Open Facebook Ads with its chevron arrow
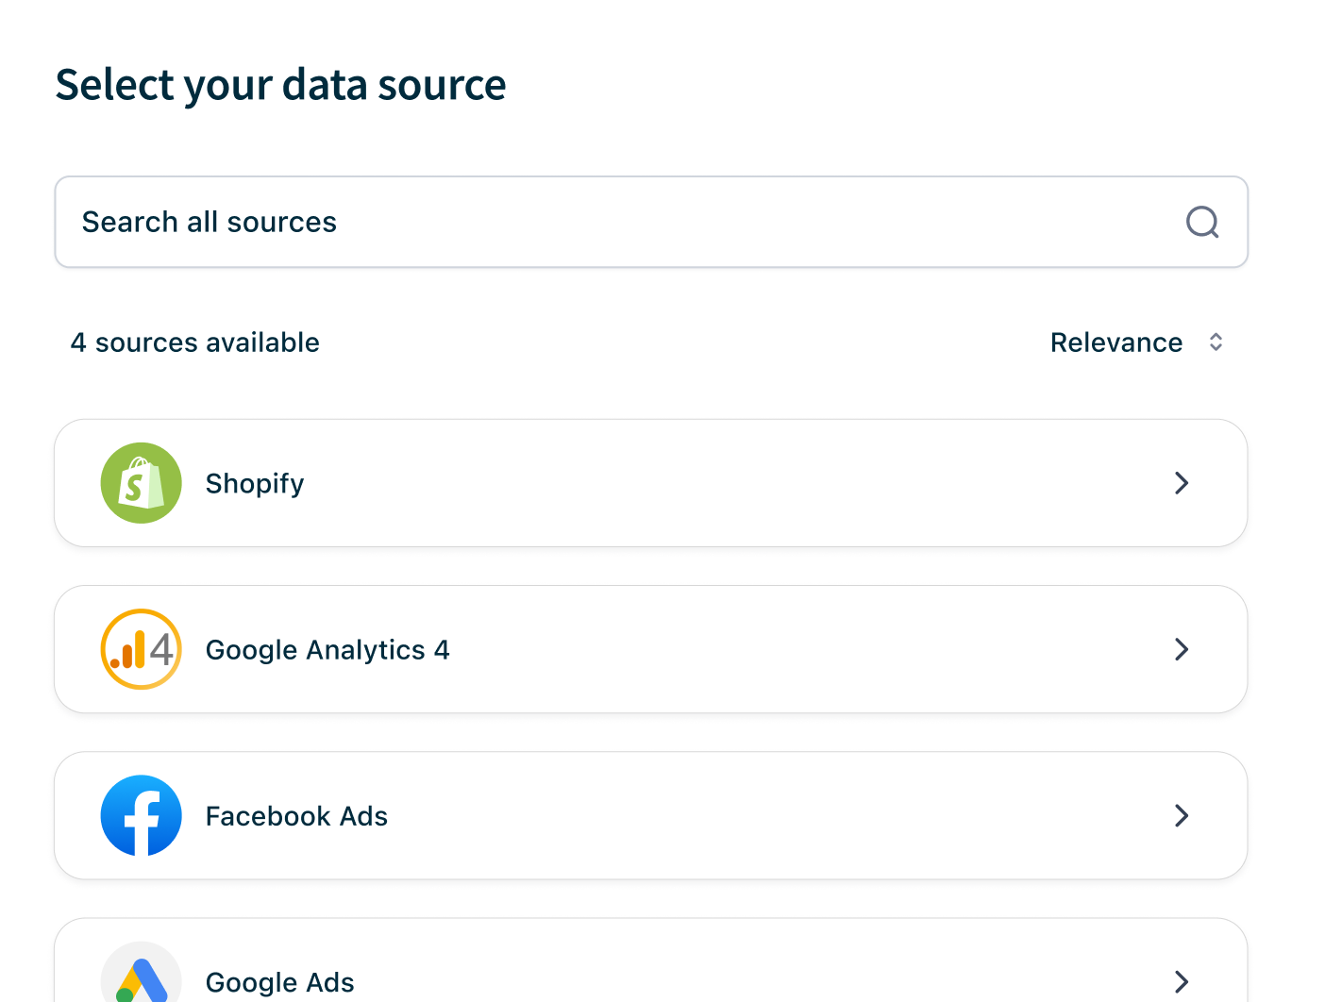 pos(1181,815)
